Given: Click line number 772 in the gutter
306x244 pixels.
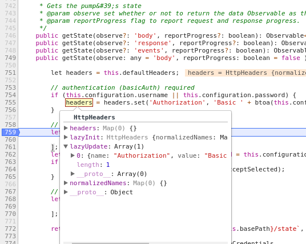Looking at the screenshot, I should coord(10,229).
